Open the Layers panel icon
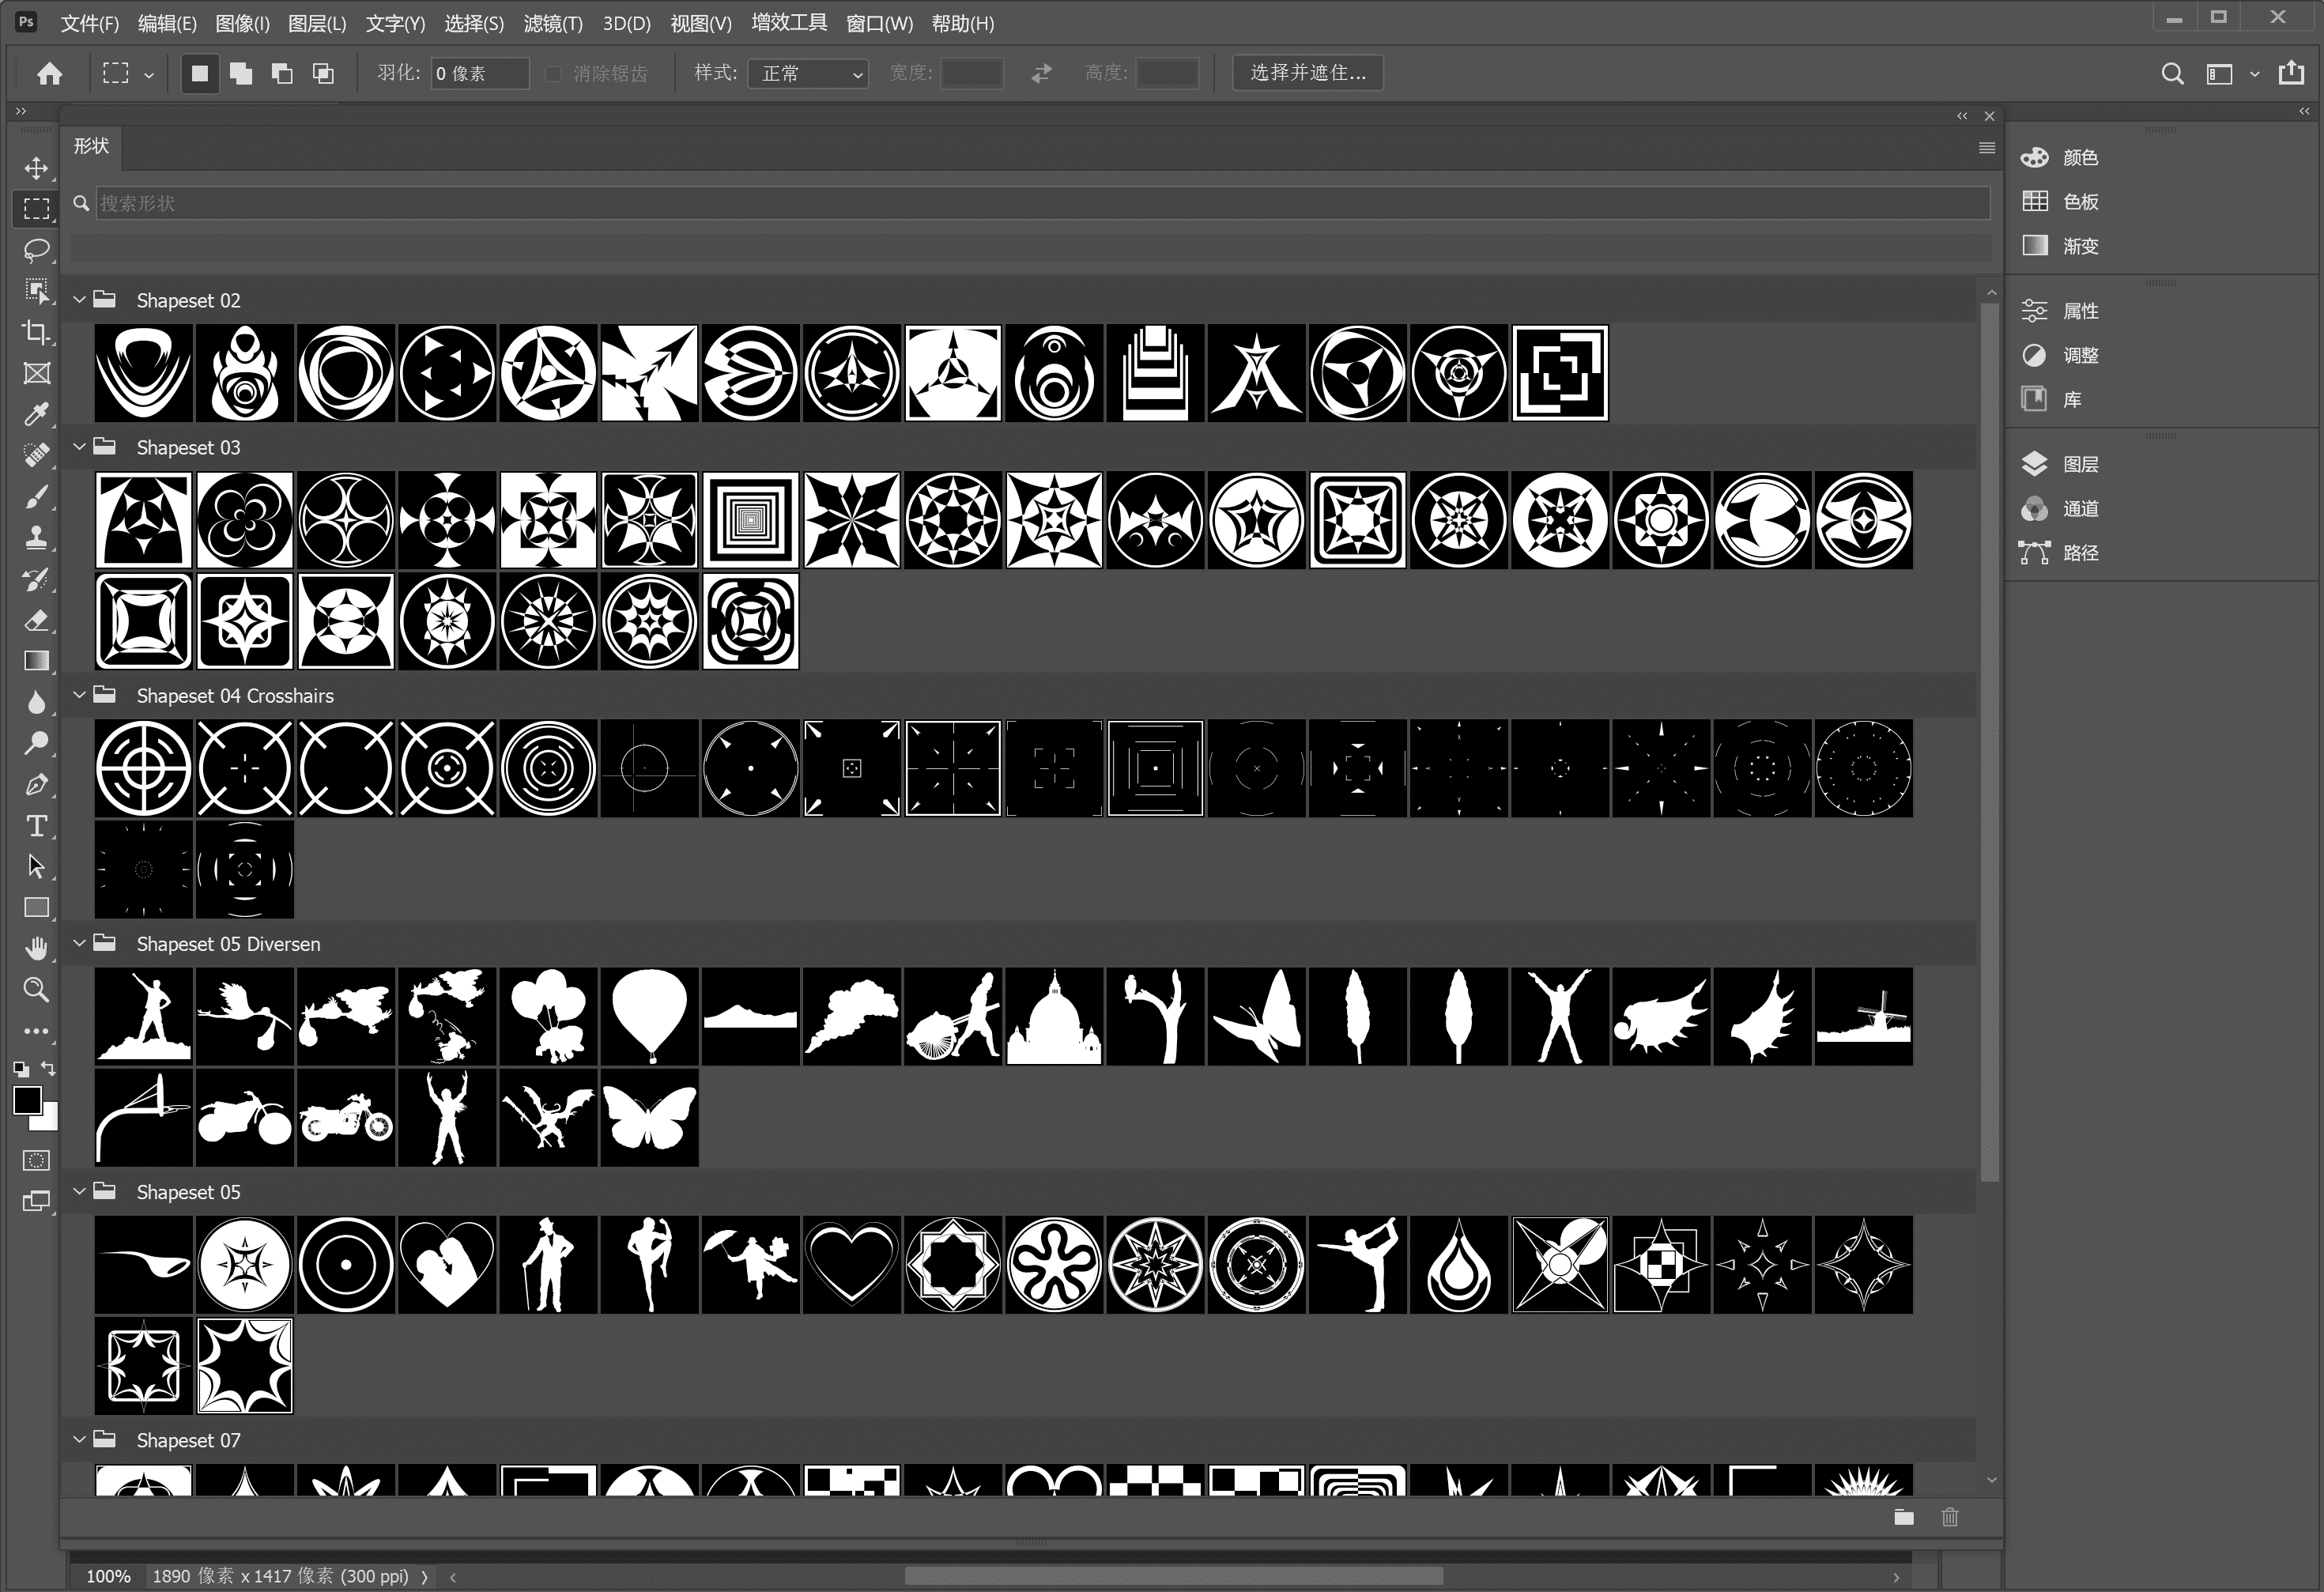 point(2034,464)
